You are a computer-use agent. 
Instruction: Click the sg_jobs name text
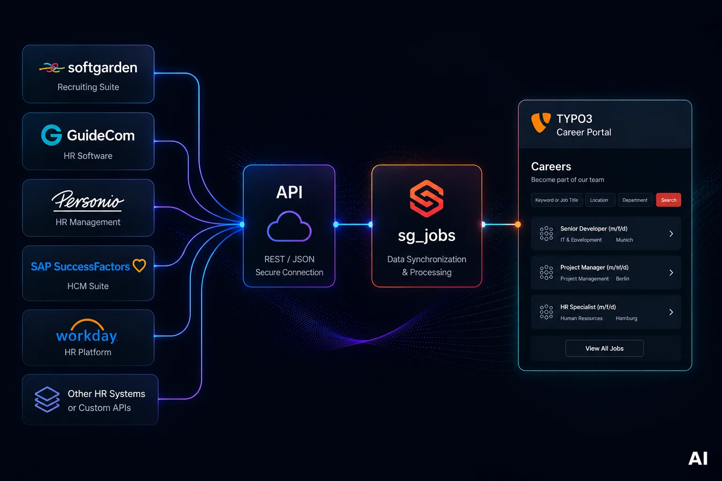427,235
